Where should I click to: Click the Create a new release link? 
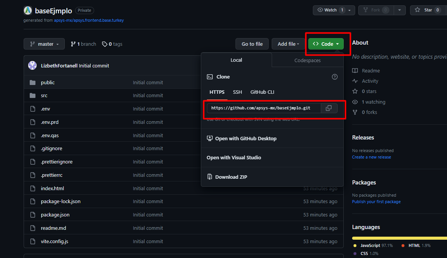371,157
